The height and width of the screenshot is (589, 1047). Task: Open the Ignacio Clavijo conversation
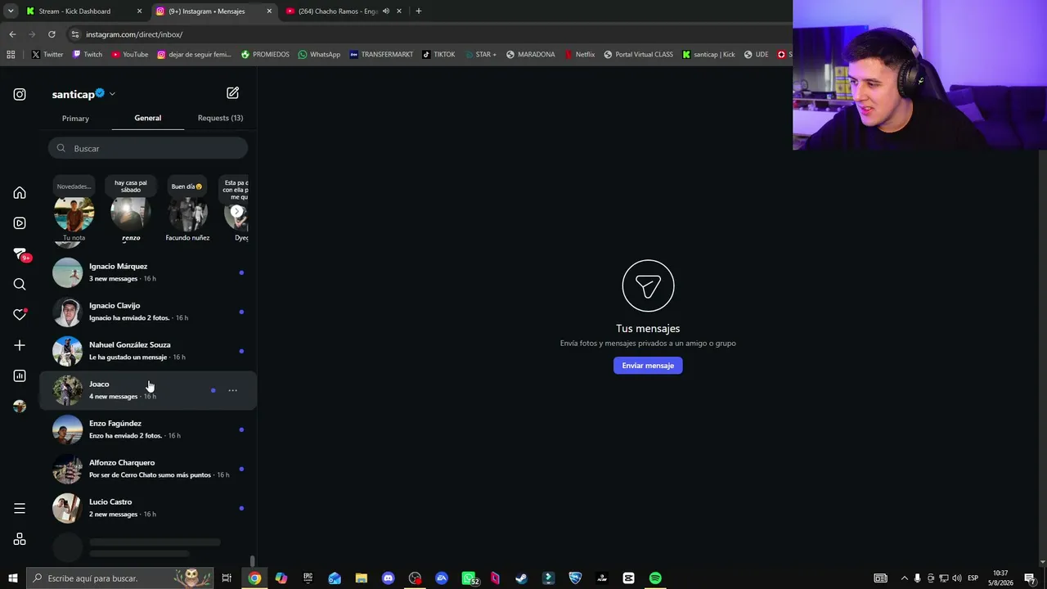(148, 312)
